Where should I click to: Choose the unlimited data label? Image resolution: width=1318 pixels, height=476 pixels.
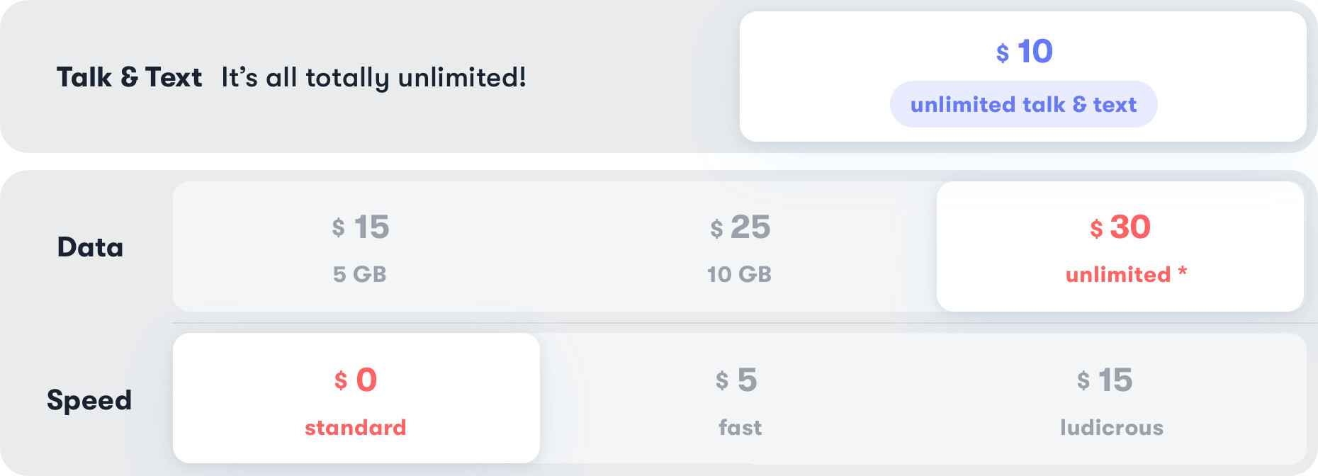pyautogui.click(x=1117, y=274)
